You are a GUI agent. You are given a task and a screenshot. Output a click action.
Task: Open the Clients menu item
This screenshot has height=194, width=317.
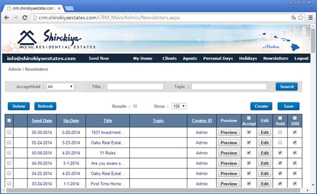click(x=169, y=58)
